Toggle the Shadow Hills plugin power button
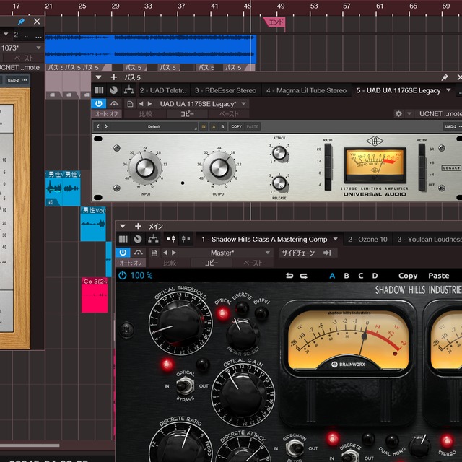The width and height of the screenshot is (462, 462). (x=123, y=253)
